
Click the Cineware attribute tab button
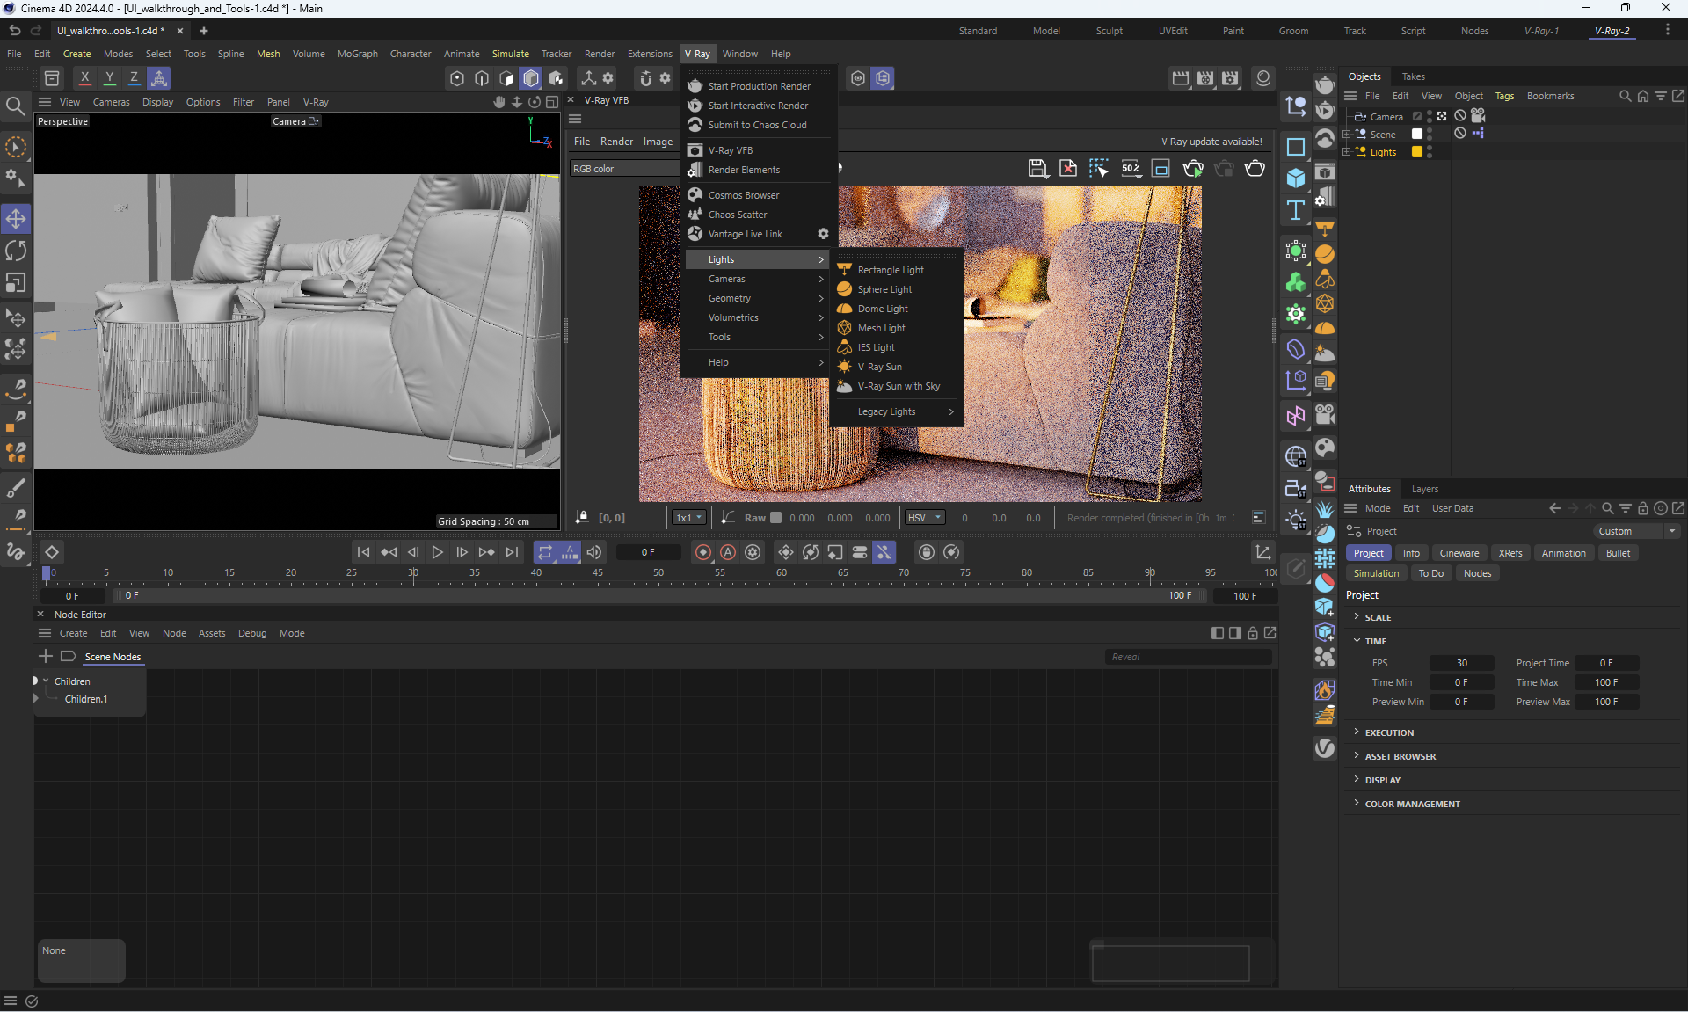click(1459, 553)
